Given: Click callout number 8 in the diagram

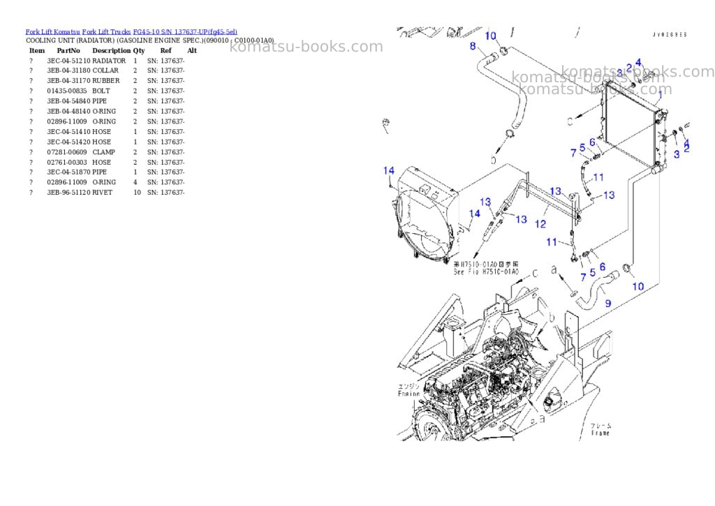Looking at the screenshot, I should (x=473, y=45).
